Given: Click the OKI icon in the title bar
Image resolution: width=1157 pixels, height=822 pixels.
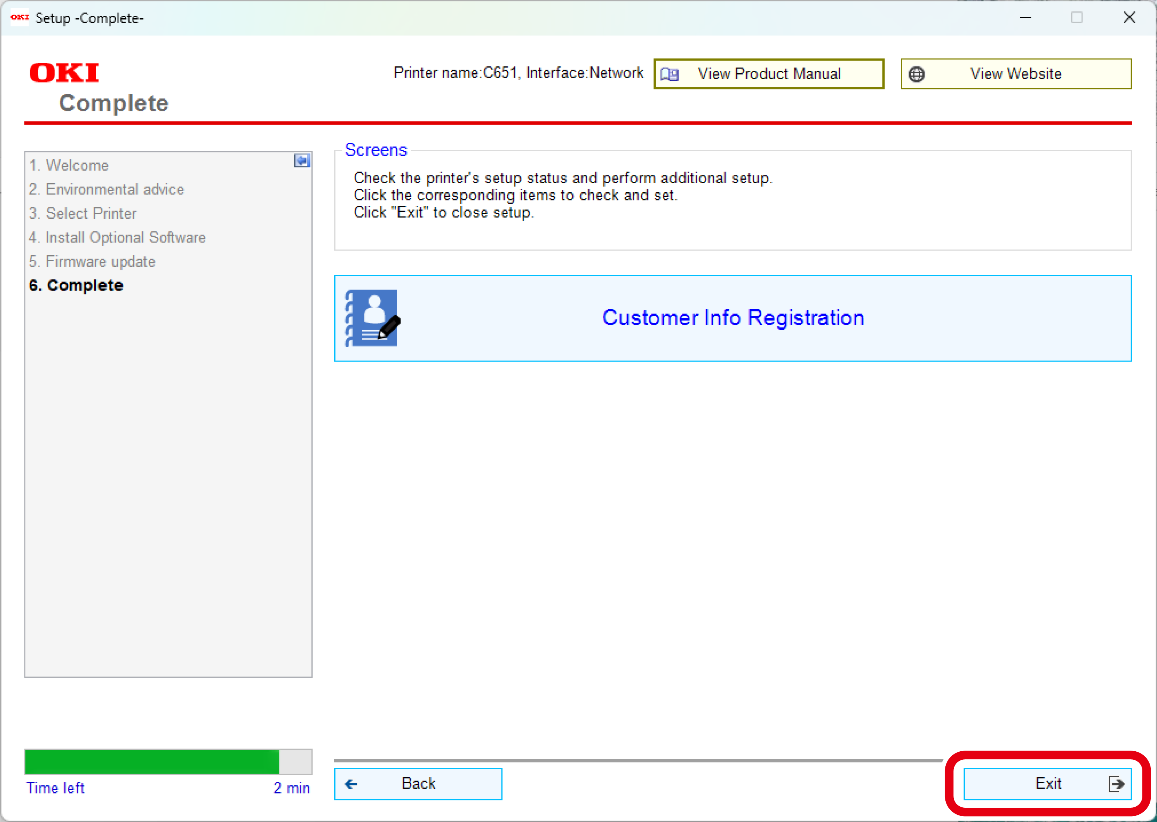Looking at the screenshot, I should [x=20, y=17].
